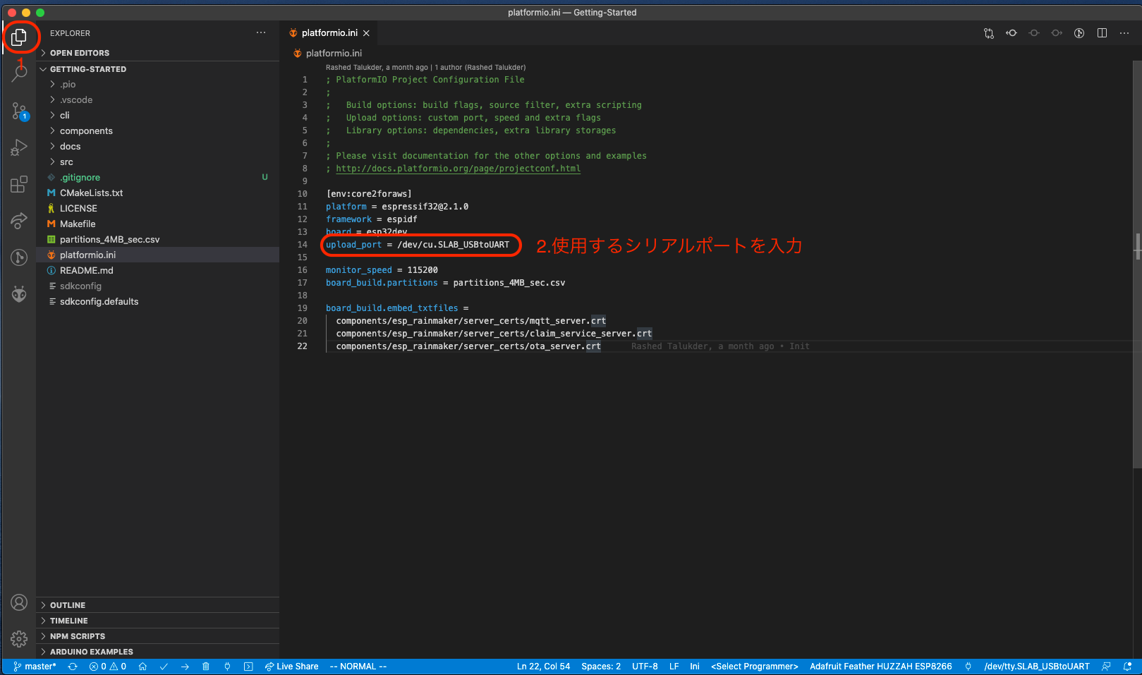Toggle NORMAL vim mode indicator in status bar

click(358, 667)
